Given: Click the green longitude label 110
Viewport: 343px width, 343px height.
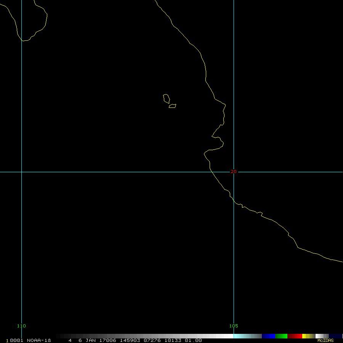Looking at the screenshot, I should [x=21, y=326].
